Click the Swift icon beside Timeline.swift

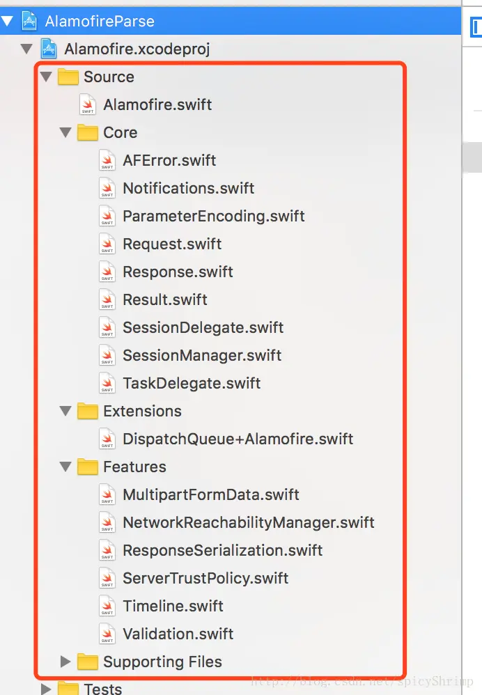[x=107, y=607]
